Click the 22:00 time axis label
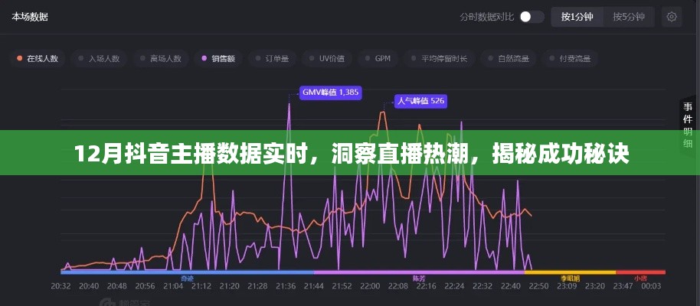 click(370, 286)
